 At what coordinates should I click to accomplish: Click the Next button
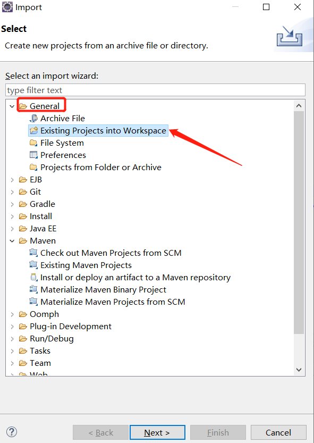[x=157, y=432]
